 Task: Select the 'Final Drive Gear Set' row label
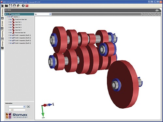(x=21, y=20)
